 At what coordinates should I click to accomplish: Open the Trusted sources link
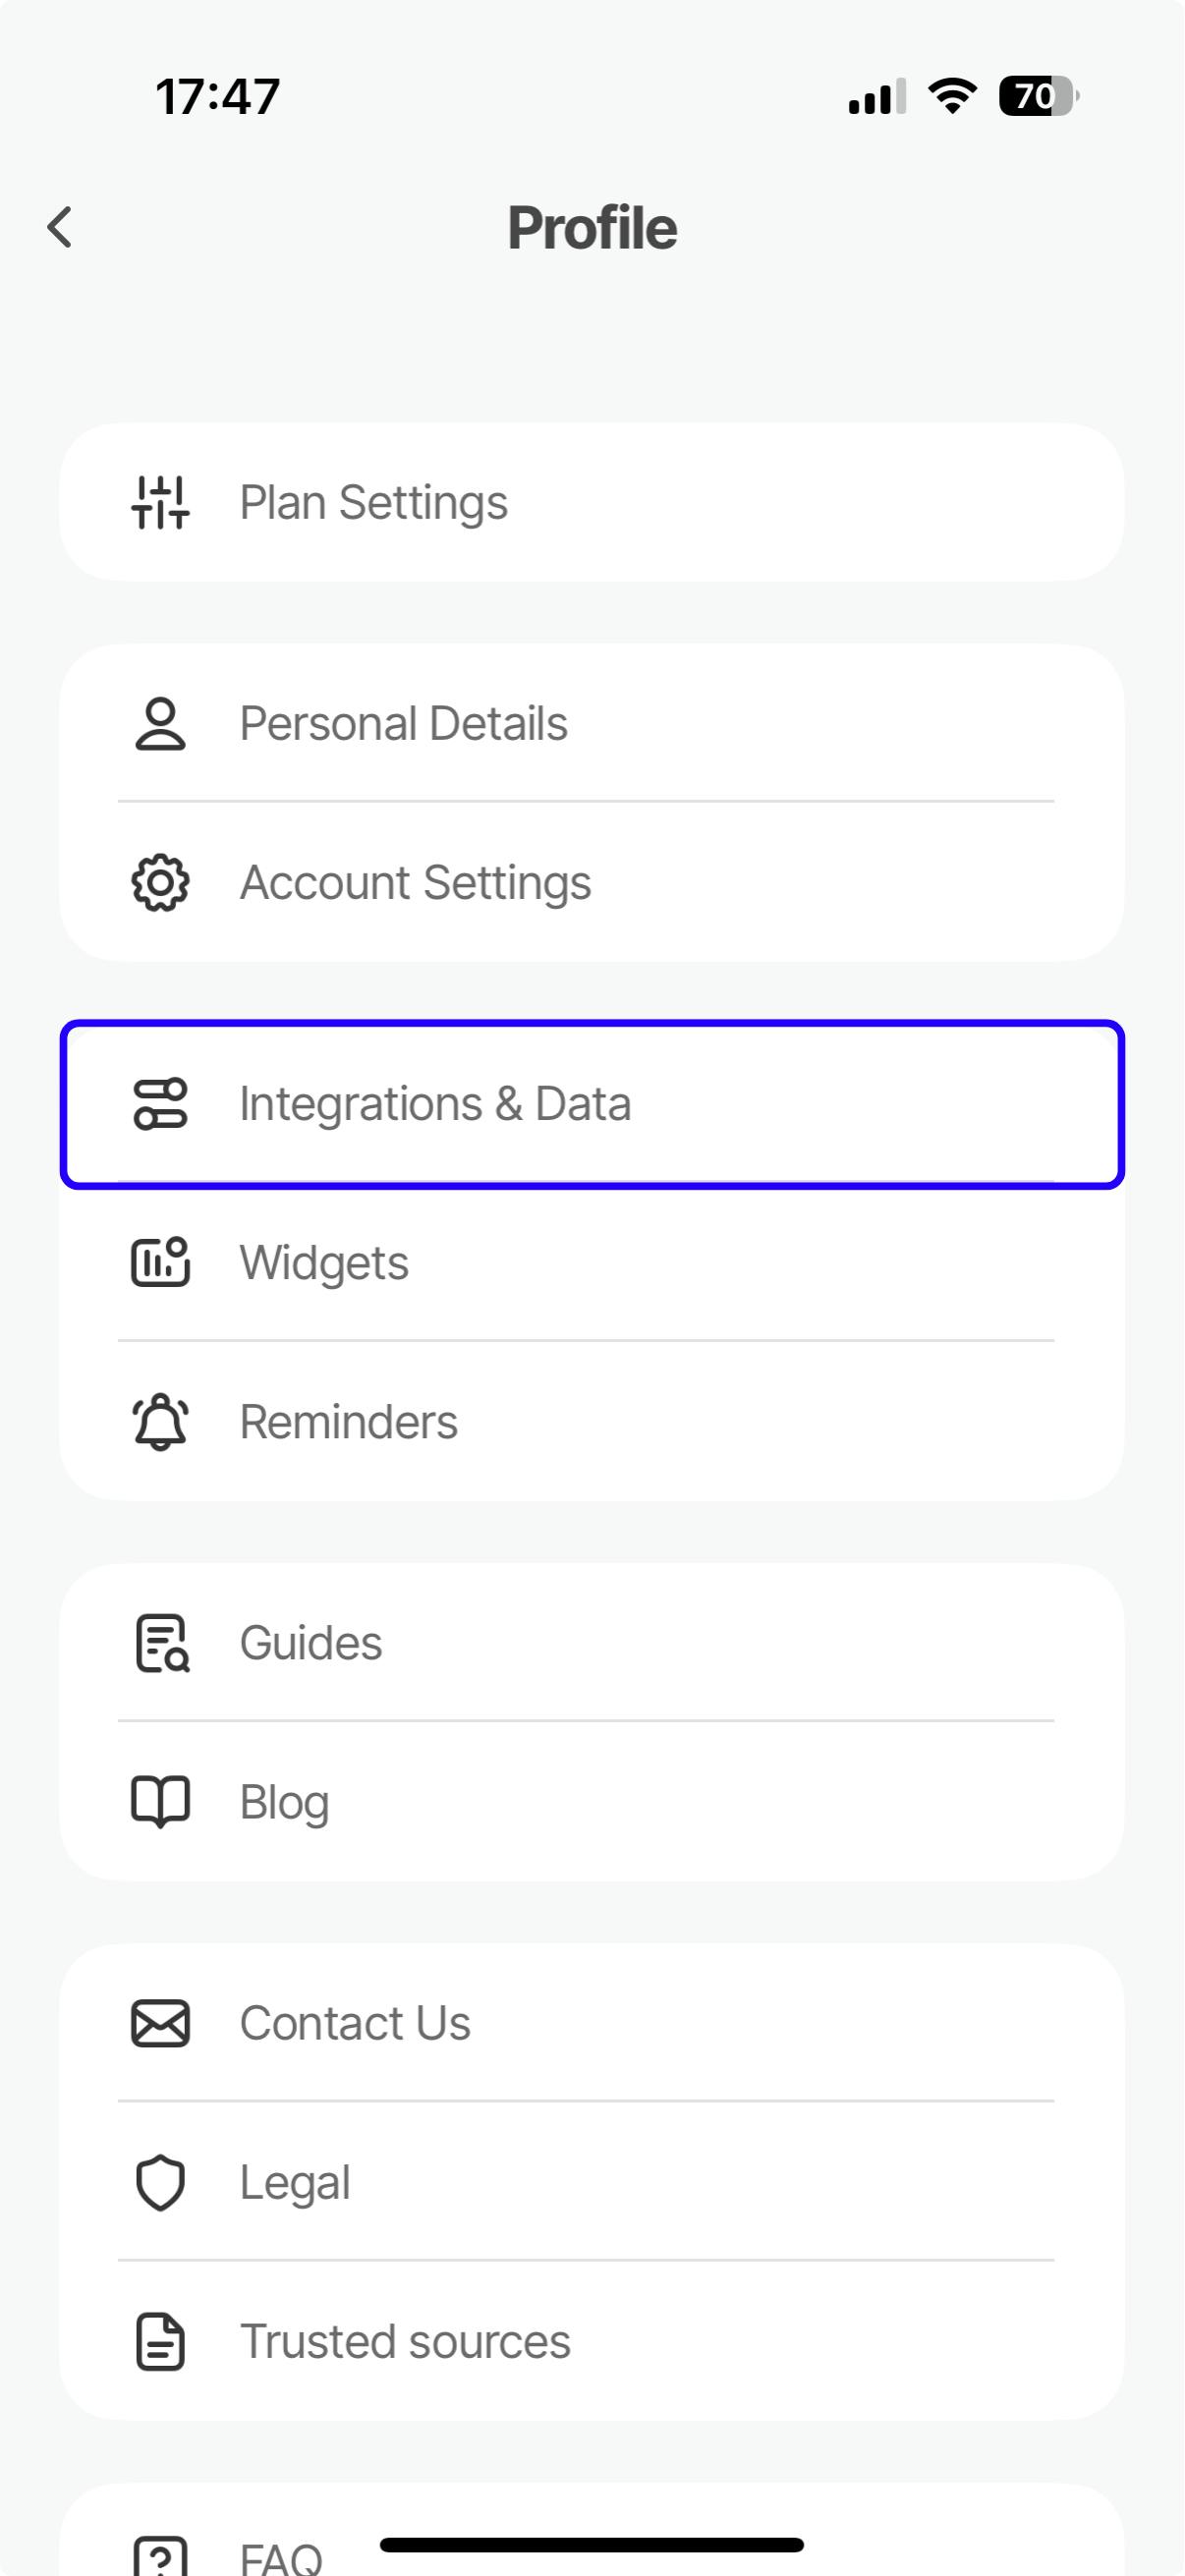[590, 2341]
